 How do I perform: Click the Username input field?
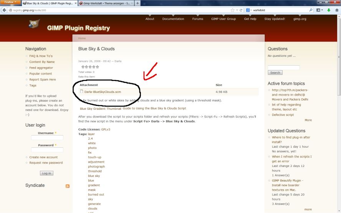pos(47,137)
